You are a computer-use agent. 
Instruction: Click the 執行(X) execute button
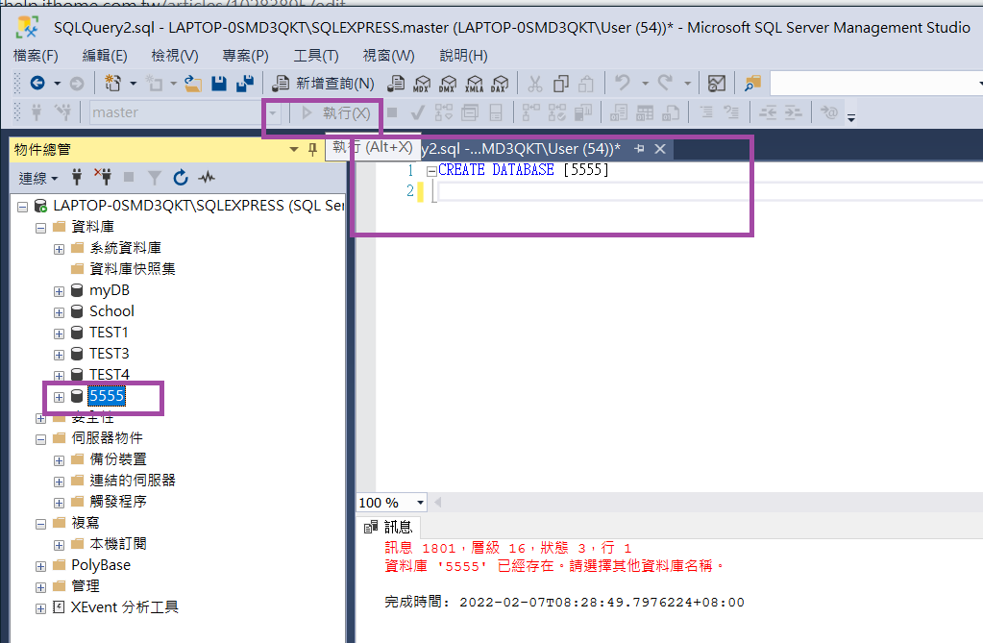(336, 112)
